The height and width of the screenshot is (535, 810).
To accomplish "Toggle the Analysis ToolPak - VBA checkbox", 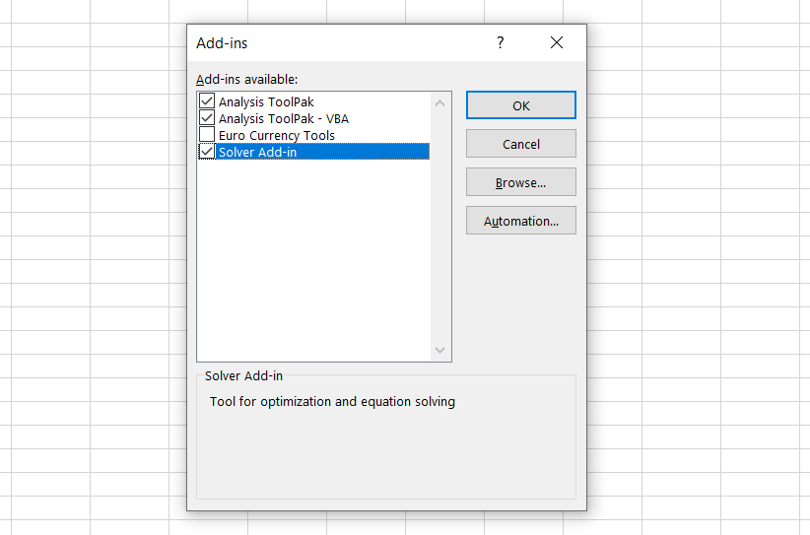I will [207, 118].
